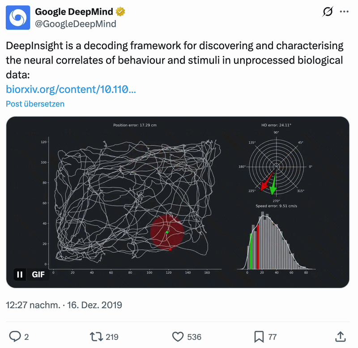Click the like count of 536
The width and height of the screenshot is (358, 348).
pos(193,336)
